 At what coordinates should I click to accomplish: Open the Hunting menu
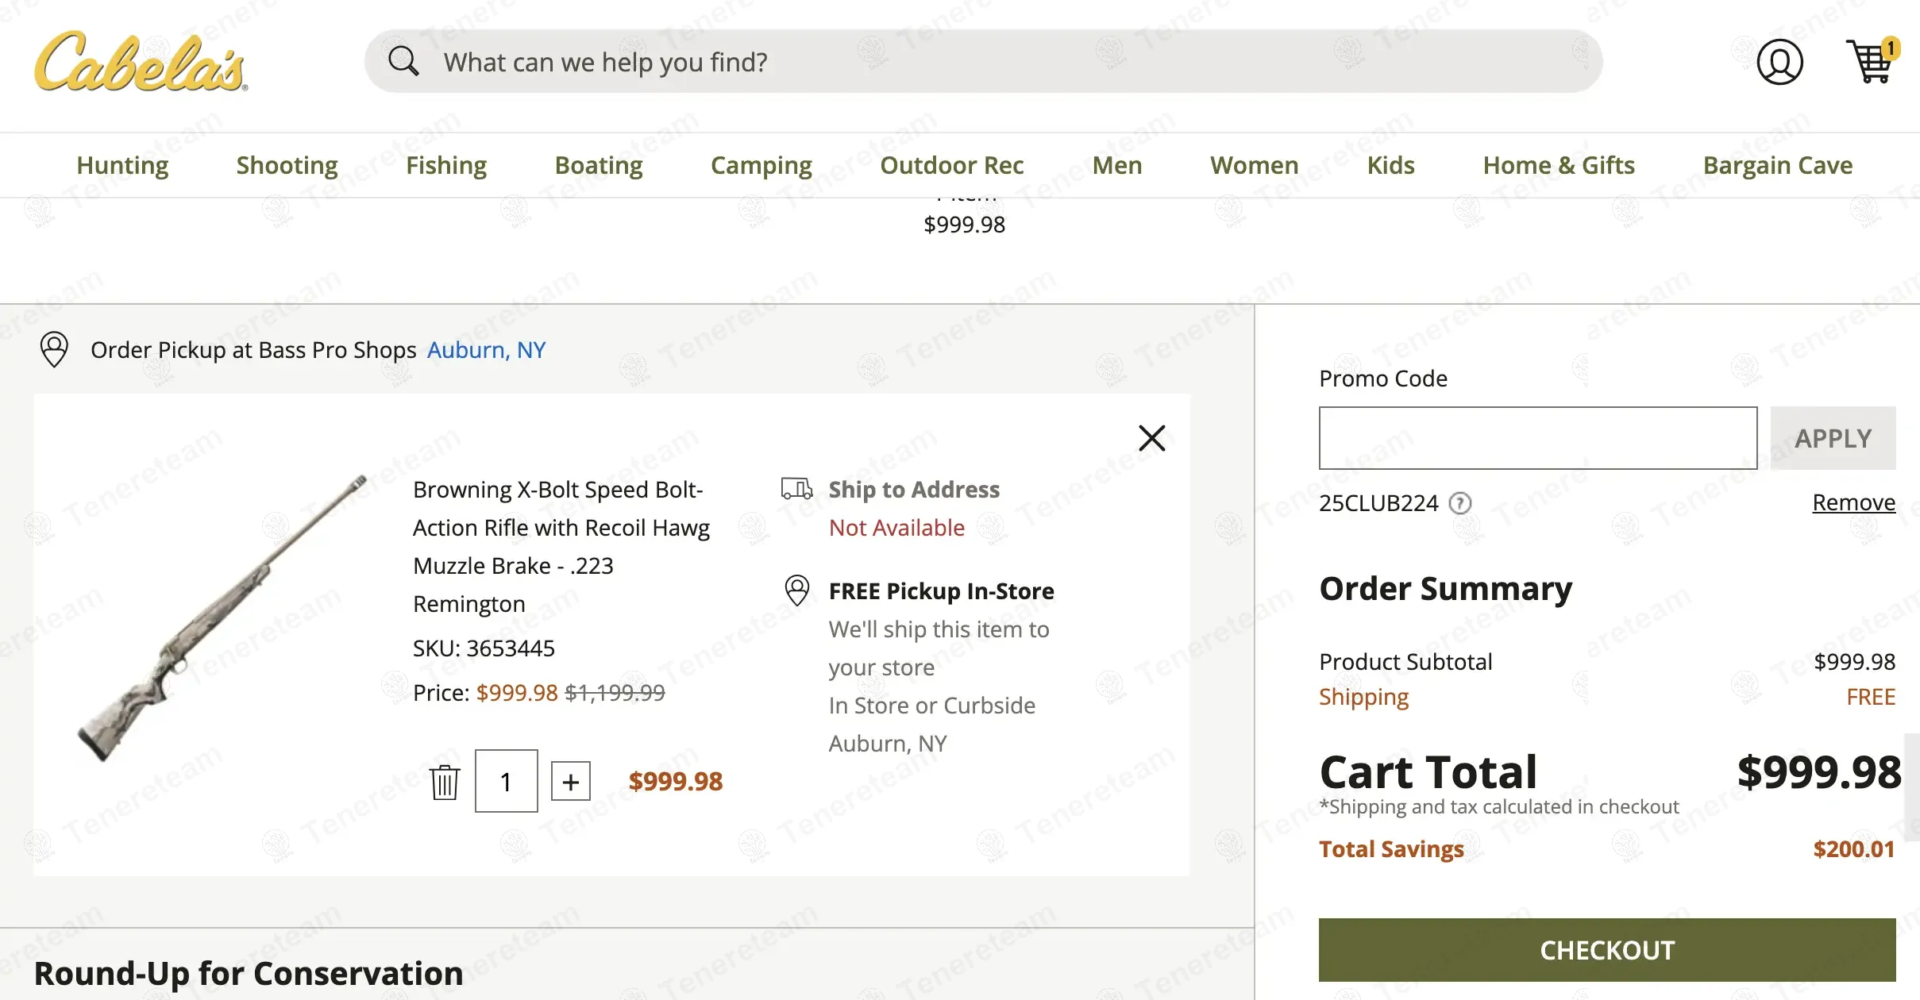(x=122, y=165)
